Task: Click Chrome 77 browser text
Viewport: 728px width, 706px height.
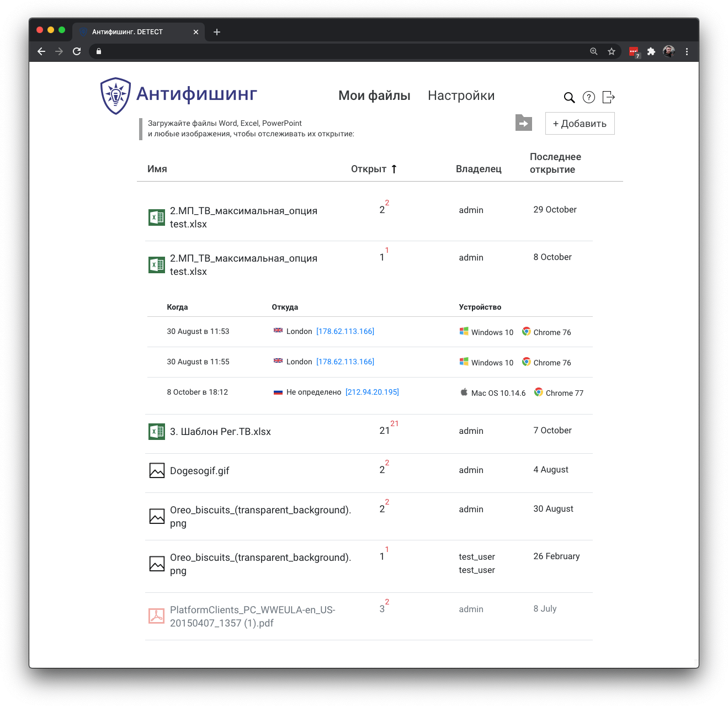Action: coord(564,393)
